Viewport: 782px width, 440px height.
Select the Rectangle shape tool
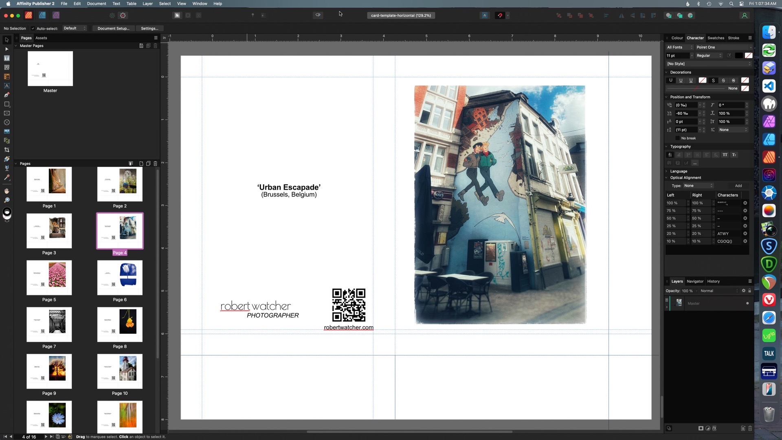(x=7, y=104)
